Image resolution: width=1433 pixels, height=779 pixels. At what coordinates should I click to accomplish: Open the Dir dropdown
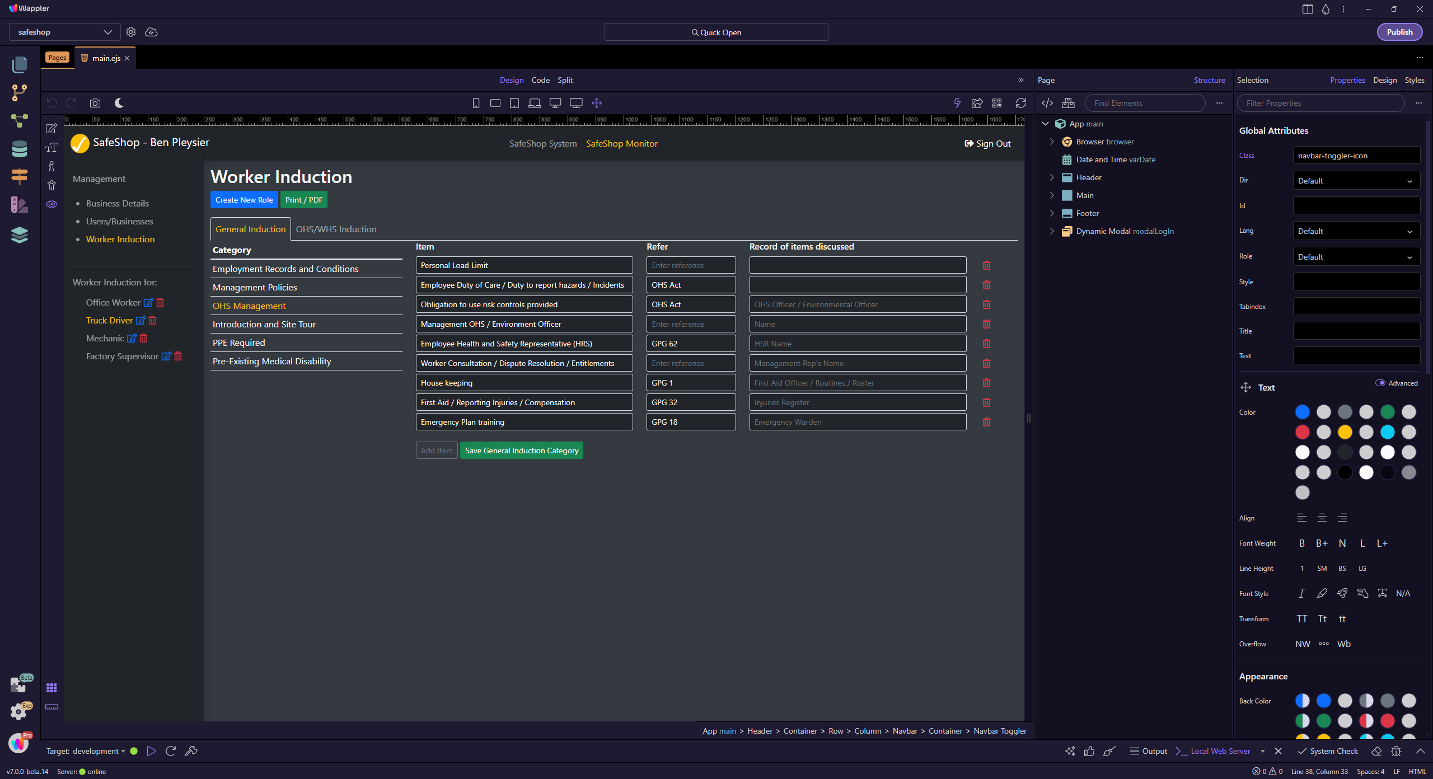1356,181
